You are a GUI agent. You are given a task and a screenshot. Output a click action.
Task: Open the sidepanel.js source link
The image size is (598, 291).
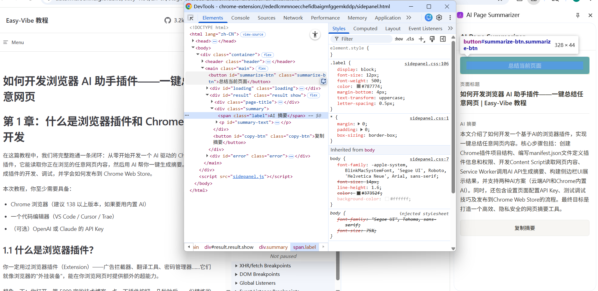click(x=248, y=176)
